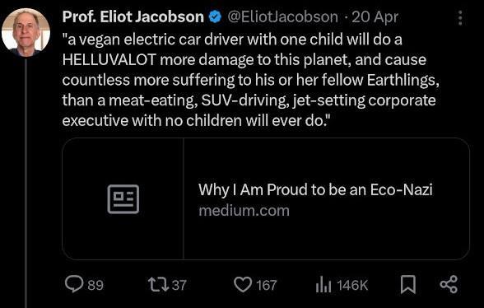Screen dimensions: 484x308
Task: Open the three-dot more options menu
Action: pyautogui.click(x=460, y=18)
